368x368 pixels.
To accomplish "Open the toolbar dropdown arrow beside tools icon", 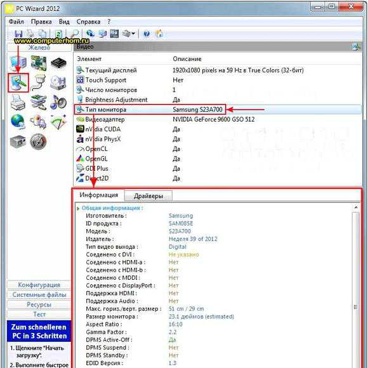I will (x=133, y=34).
